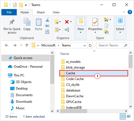Open Recent locations dropdown arrow
This screenshot has height=121, width=134.
[x=21, y=45]
